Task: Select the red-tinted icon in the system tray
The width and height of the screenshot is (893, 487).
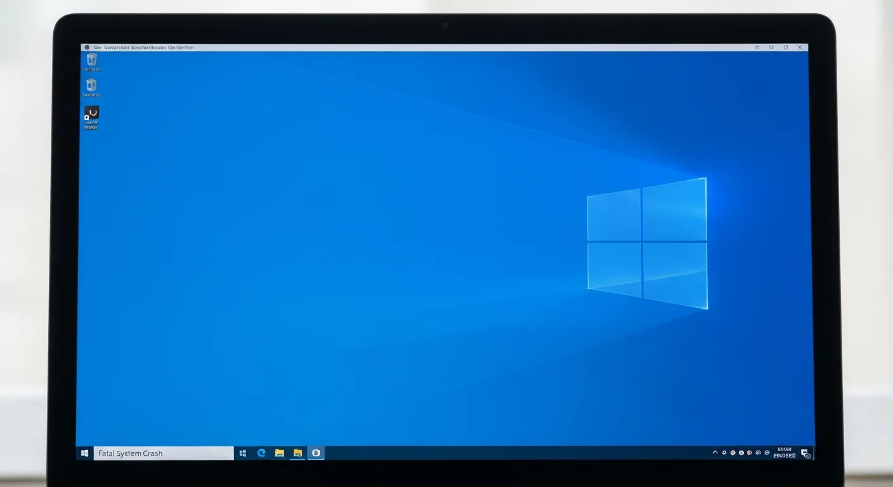Action: tap(749, 452)
